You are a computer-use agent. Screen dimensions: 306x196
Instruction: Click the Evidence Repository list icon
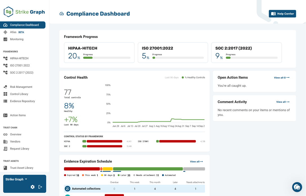(5, 101)
